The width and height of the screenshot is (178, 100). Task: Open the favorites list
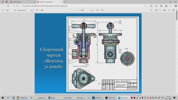pyautogui.click(x=156, y=6)
